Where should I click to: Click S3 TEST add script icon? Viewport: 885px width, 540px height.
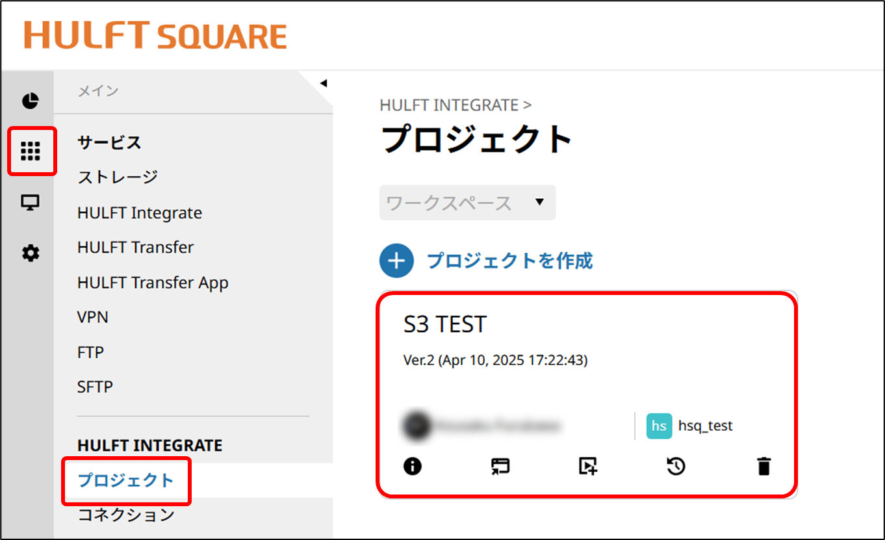click(588, 466)
